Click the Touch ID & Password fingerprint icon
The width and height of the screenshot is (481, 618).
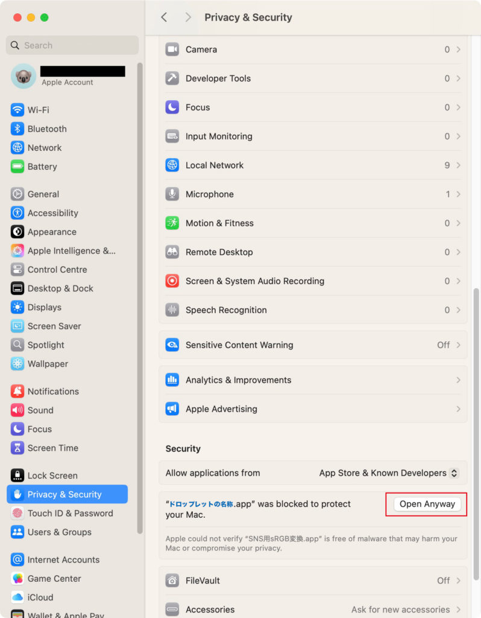point(17,513)
